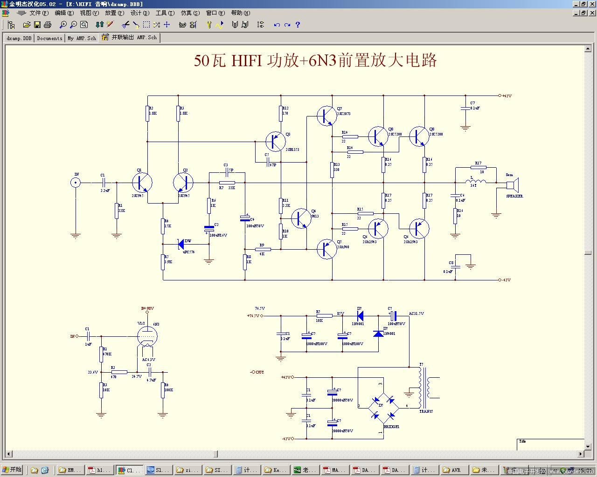Screen dimensions: 597x477
Task: Switch to the My AMP.Sch tab
Action: tap(82, 38)
